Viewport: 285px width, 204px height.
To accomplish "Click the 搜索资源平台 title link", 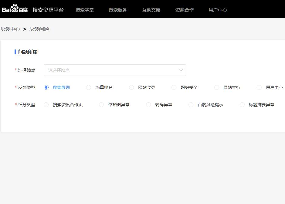I will [48, 10].
